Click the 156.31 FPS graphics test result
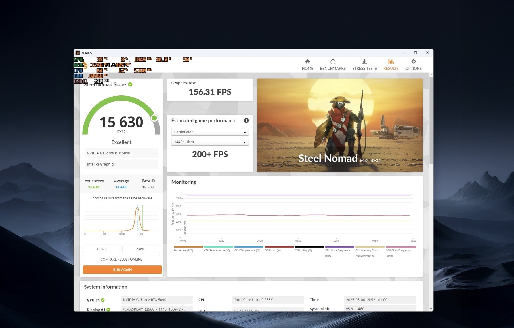This screenshot has width=514, height=328. coord(210,92)
